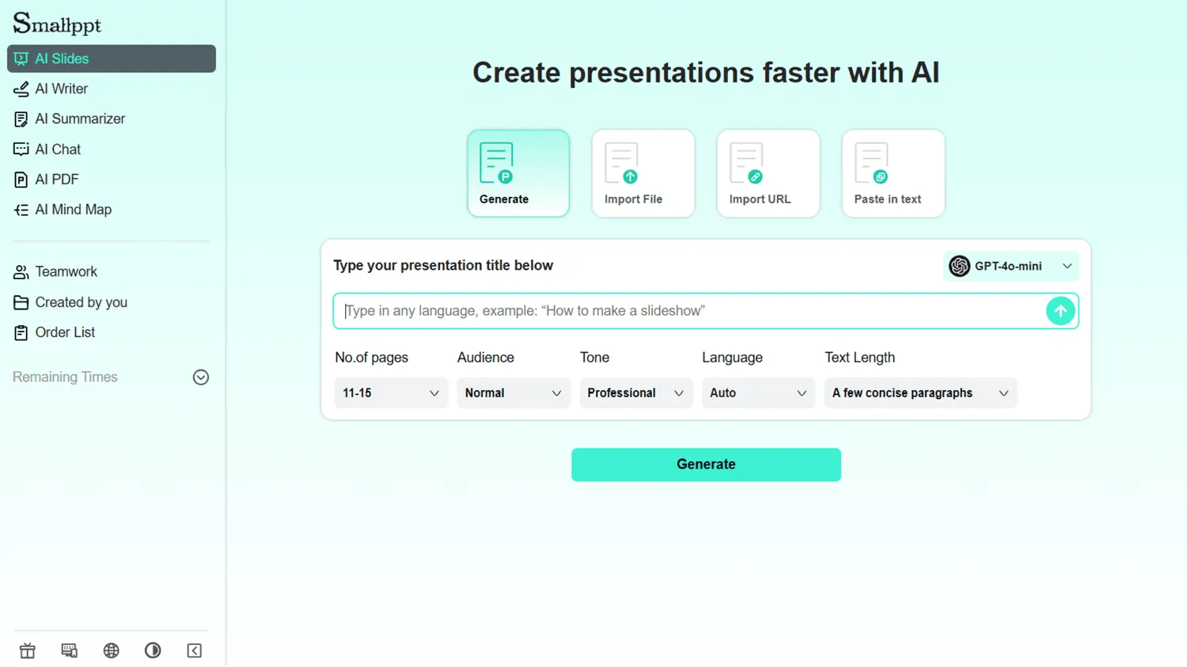Open the gift rewards icon at bottom

(27, 650)
